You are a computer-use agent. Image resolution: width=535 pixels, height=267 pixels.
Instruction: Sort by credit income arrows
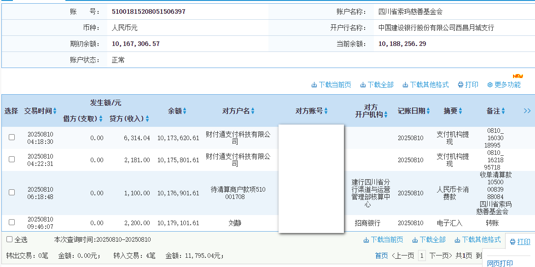click(147, 119)
